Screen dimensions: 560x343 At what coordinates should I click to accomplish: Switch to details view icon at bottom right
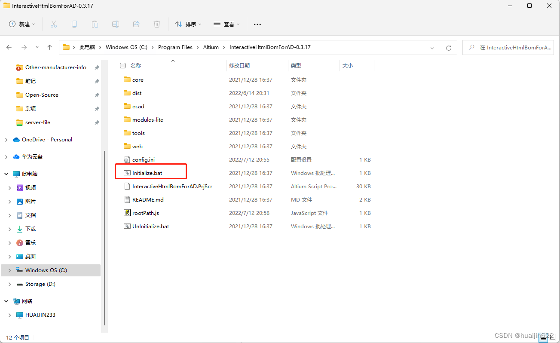(x=543, y=338)
